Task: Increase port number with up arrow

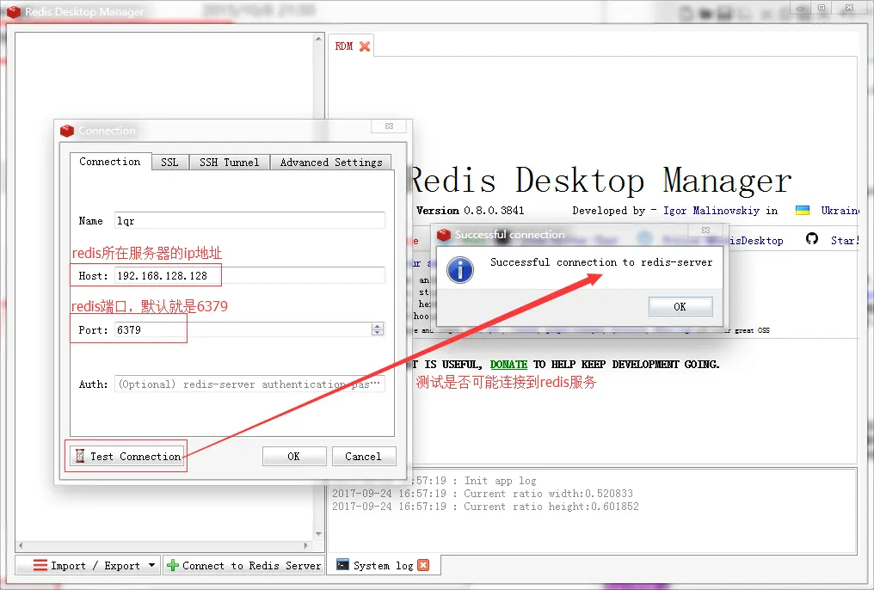Action: (x=378, y=327)
